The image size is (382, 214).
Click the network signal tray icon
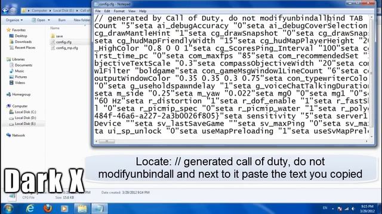(x=347, y=209)
